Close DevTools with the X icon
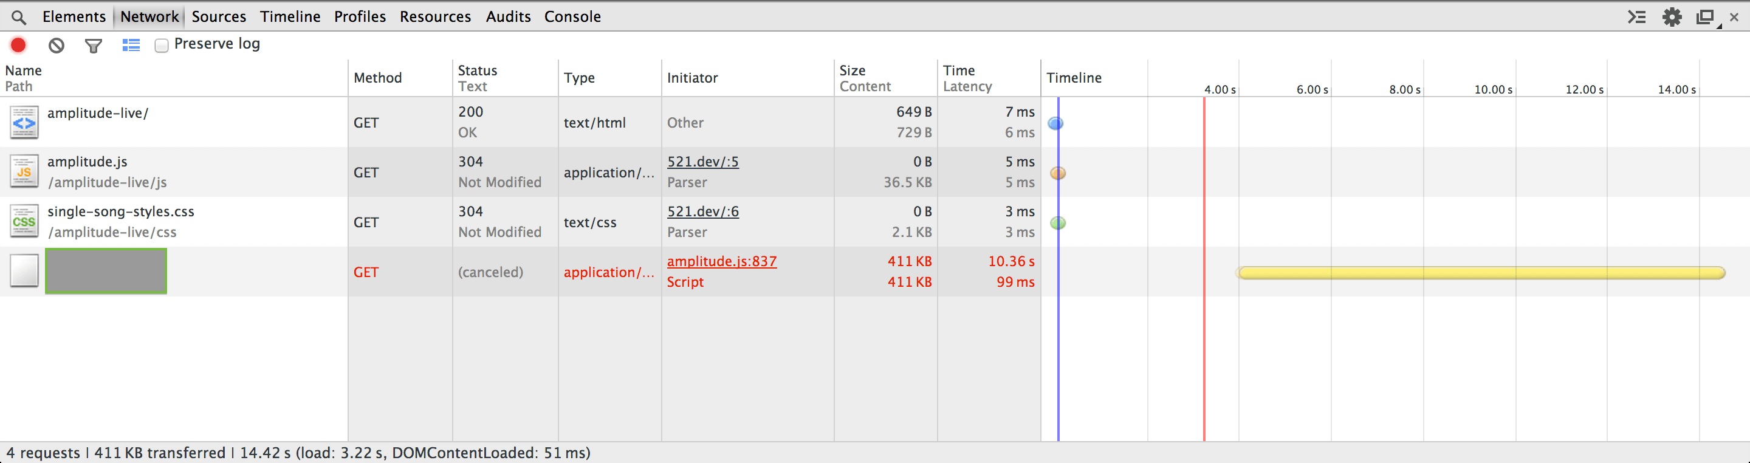The height and width of the screenshot is (463, 1750). tap(1734, 17)
